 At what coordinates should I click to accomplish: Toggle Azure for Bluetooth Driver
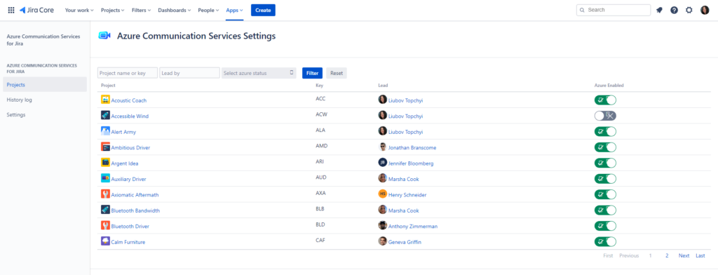point(605,226)
